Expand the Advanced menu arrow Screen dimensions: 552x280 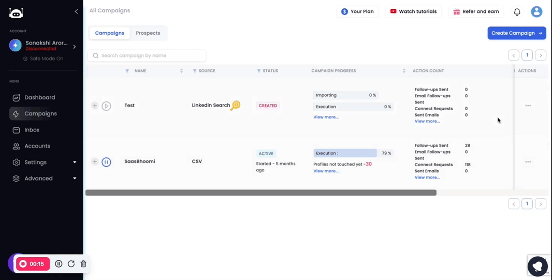pyautogui.click(x=75, y=179)
